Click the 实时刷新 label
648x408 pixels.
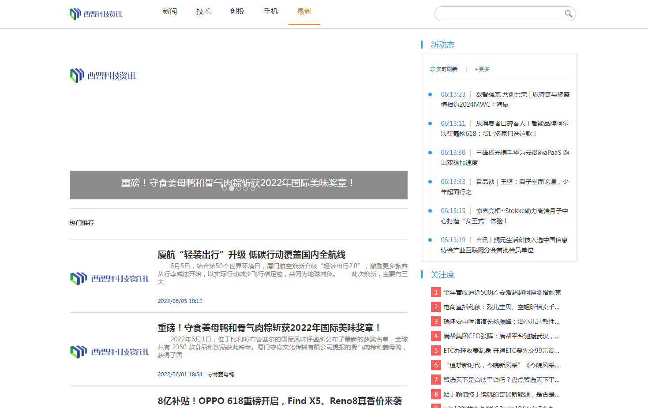(446, 69)
